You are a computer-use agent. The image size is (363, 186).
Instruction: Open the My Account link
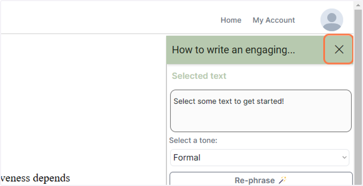click(x=274, y=20)
